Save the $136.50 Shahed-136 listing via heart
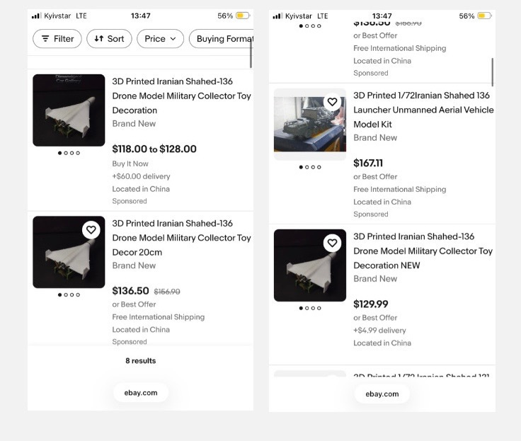Screen dimensions: 521x441 91,229
